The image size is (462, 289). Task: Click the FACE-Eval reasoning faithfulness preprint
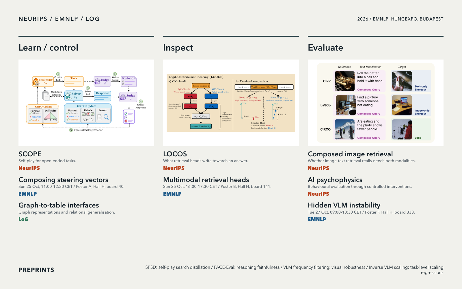click(x=247, y=267)
